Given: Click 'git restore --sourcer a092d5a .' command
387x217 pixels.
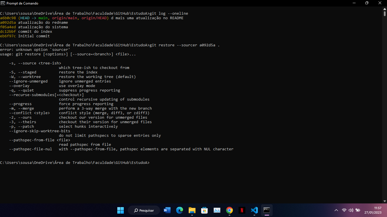Looking at the screenshot, I should coord(185,45).
